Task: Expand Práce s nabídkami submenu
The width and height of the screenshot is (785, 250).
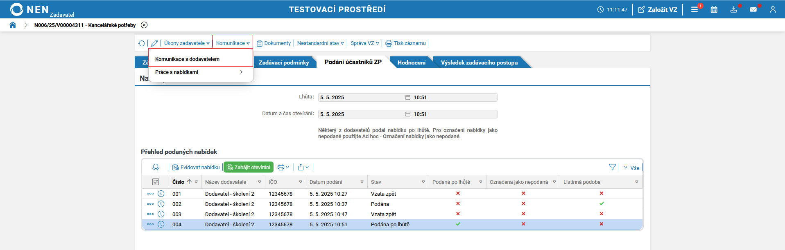Action: pyautogui.click(x=201, y=72)
